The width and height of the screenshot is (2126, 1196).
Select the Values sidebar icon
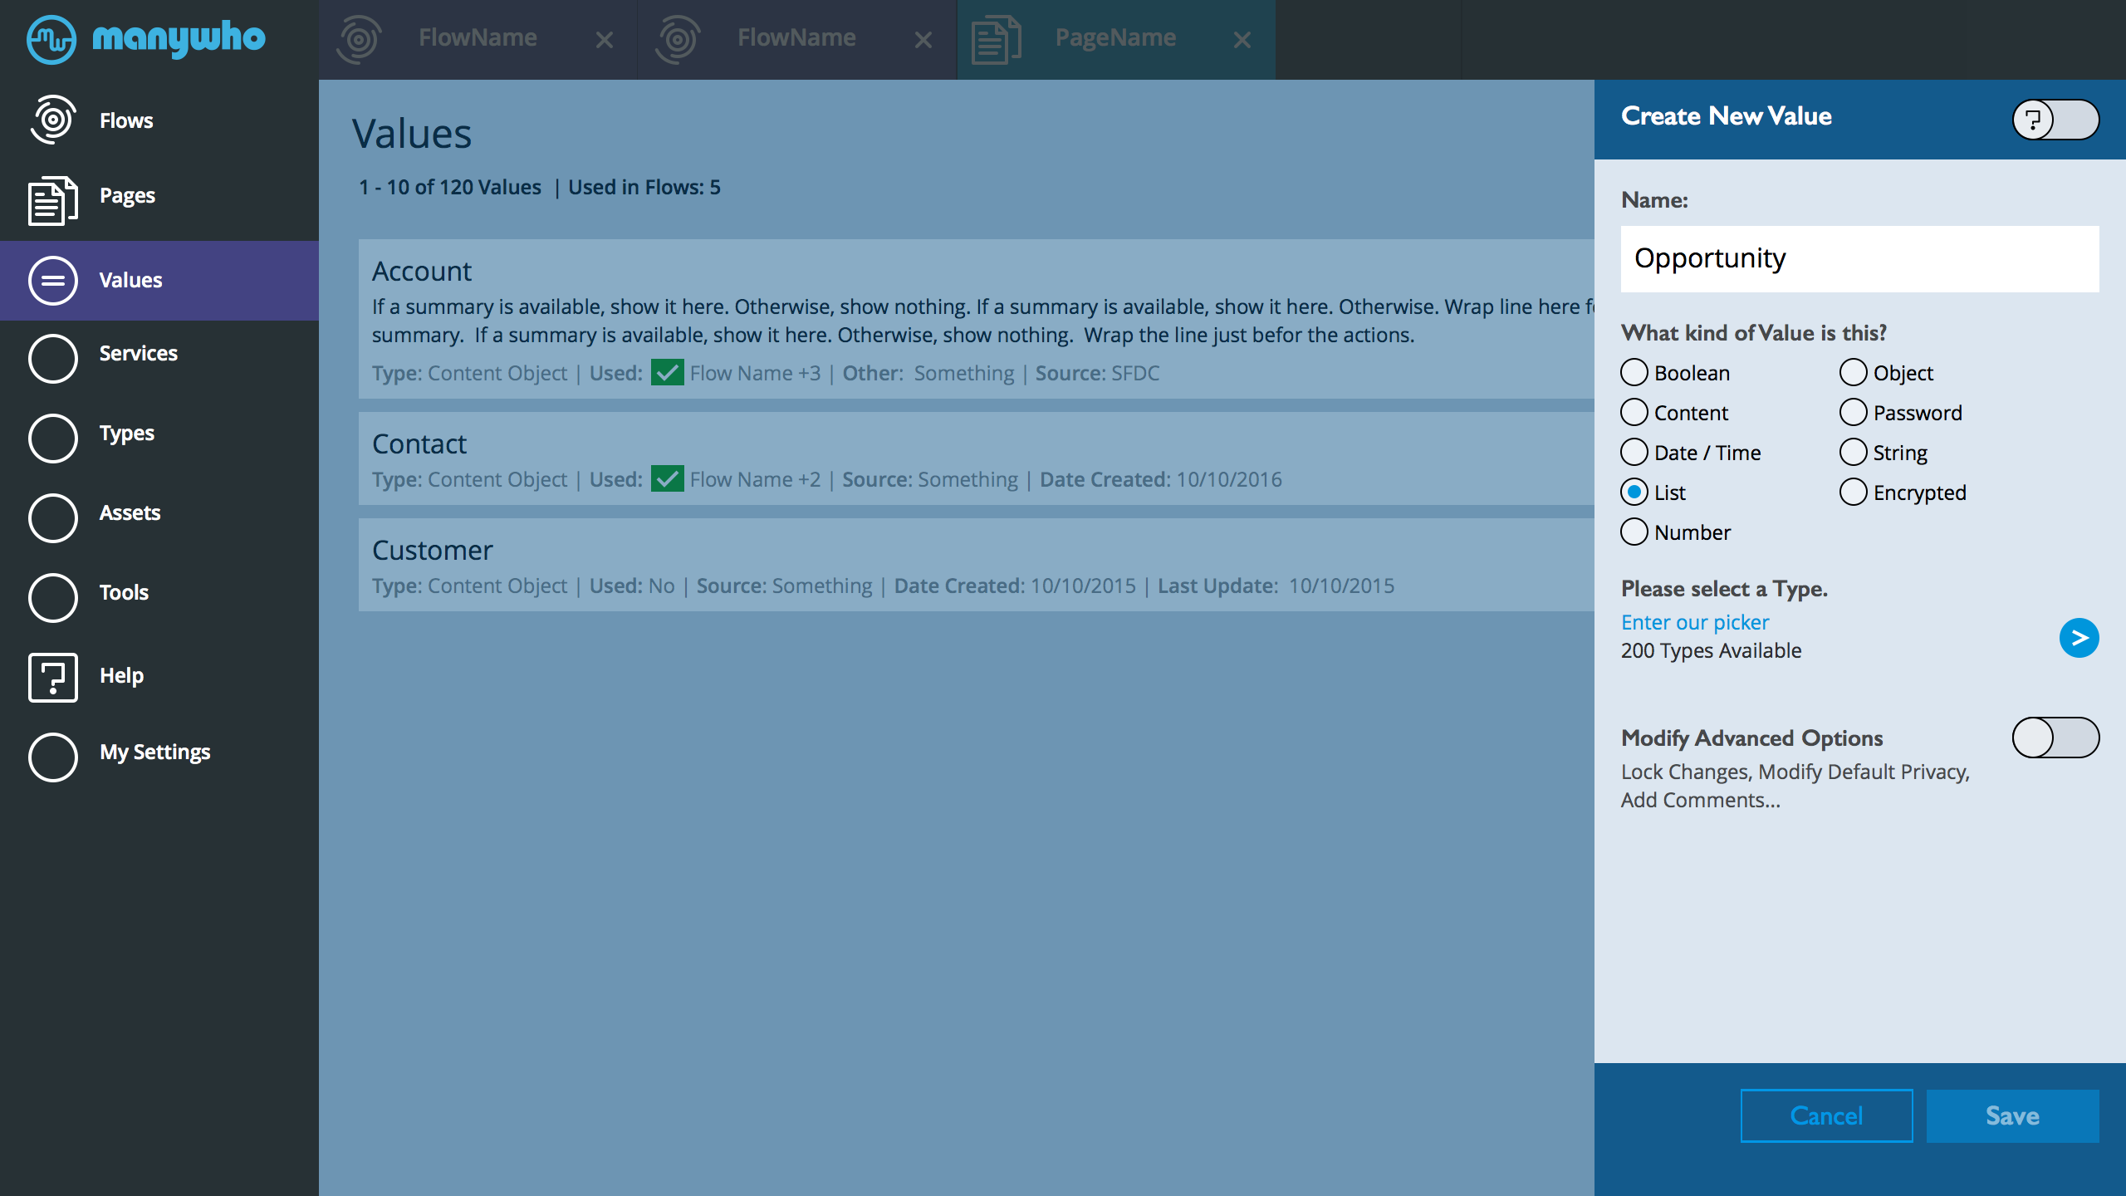coord(53,280)
